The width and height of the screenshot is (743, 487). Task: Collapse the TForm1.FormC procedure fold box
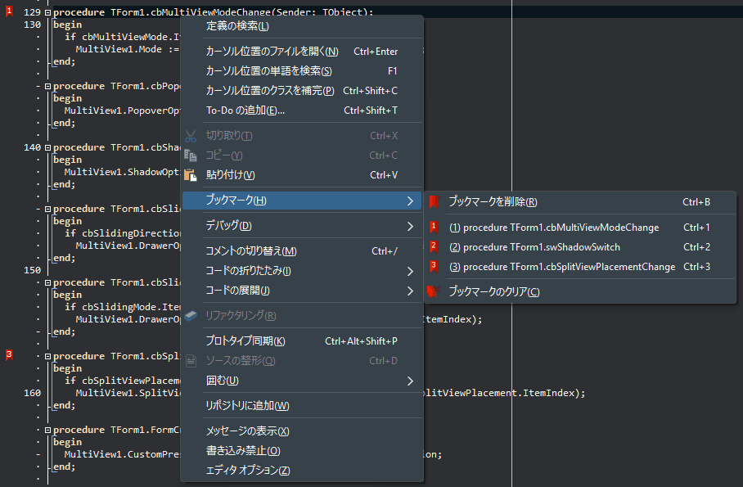tap(47, 430)
